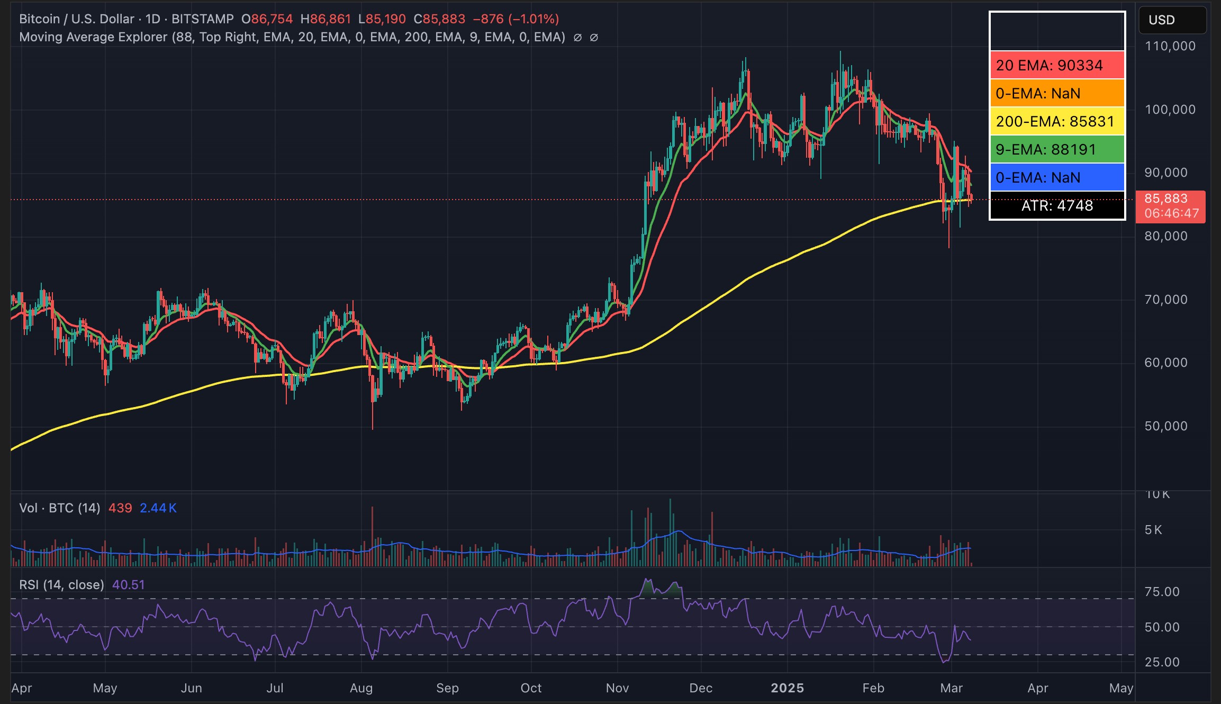Screen dimensions: 1221x704
Task: Open the USD currency selector
Action: coord(1172,20)
